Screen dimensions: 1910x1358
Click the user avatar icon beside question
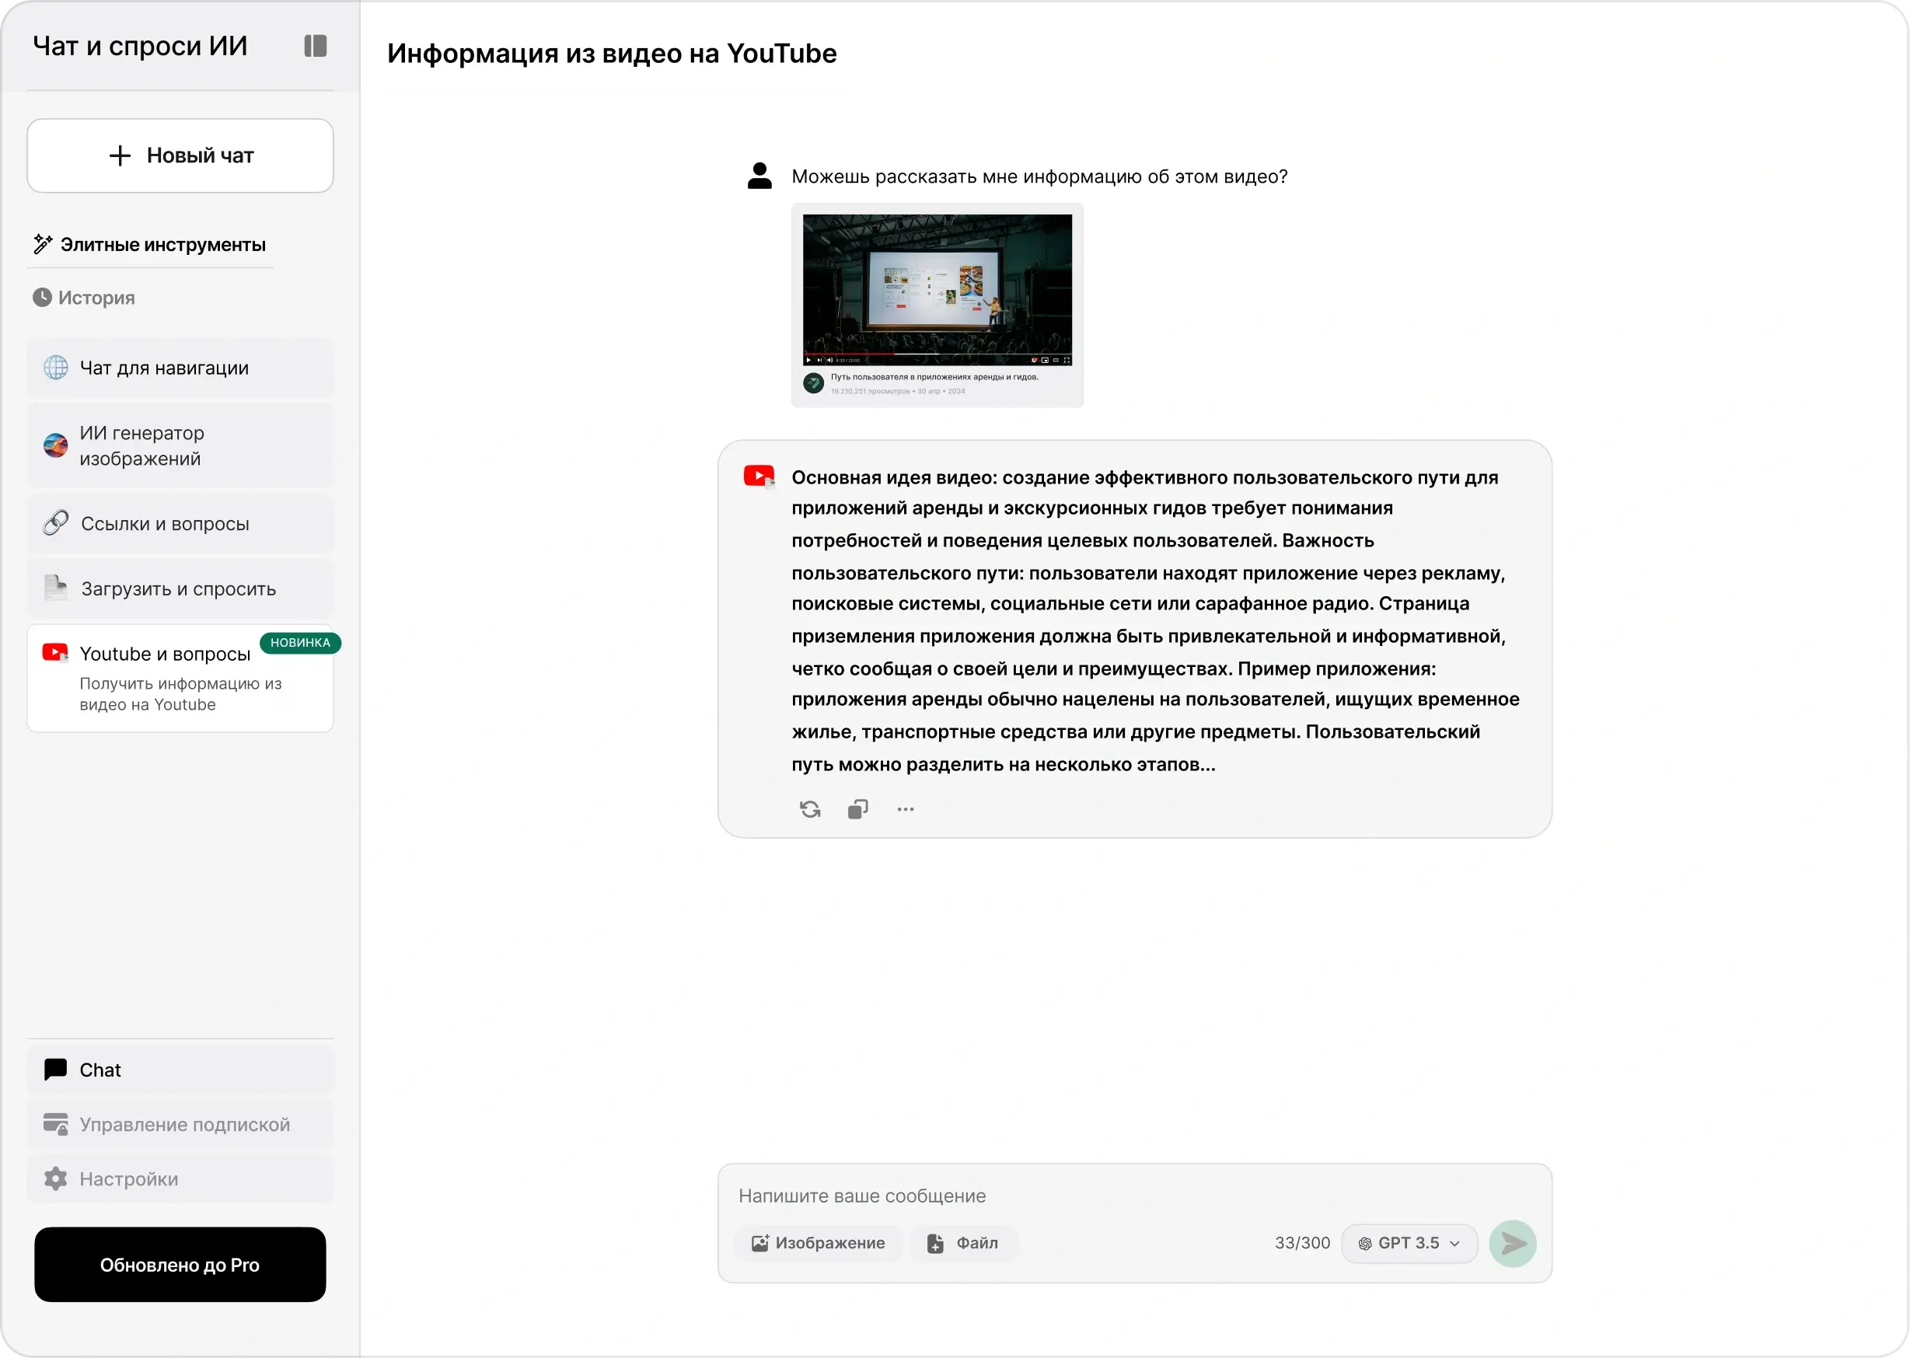(759, 176)
